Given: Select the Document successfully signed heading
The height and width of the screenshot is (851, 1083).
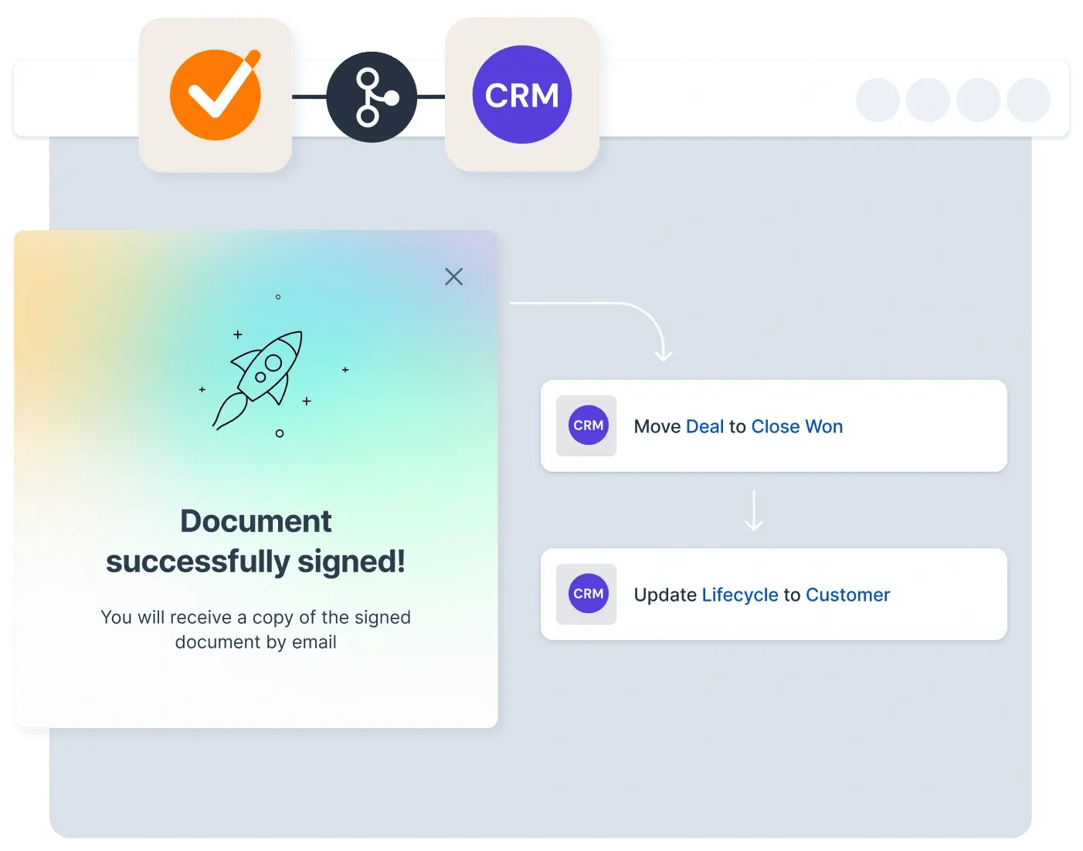Looking at the screenshot, I should pyautogui.click(x=256, y=541).
